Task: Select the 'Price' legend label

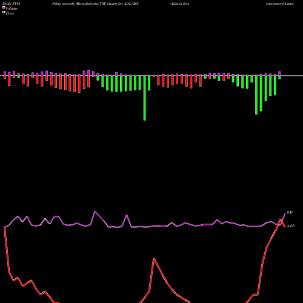Action: click(x=10, y=13)
